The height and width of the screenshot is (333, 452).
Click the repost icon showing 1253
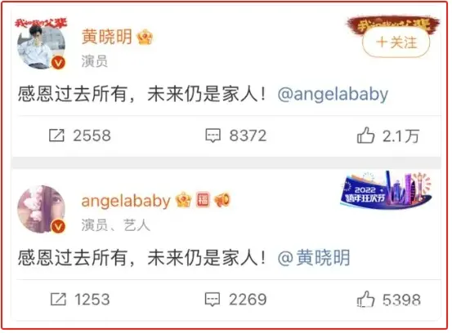(x=58, y=299)
